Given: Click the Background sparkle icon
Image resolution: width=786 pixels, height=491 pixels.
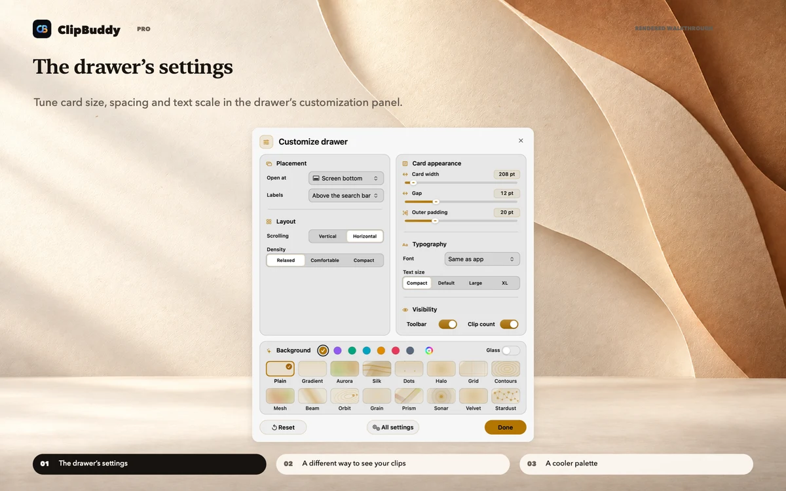Looking at the screenshot, I should click(x=269, y=351).
